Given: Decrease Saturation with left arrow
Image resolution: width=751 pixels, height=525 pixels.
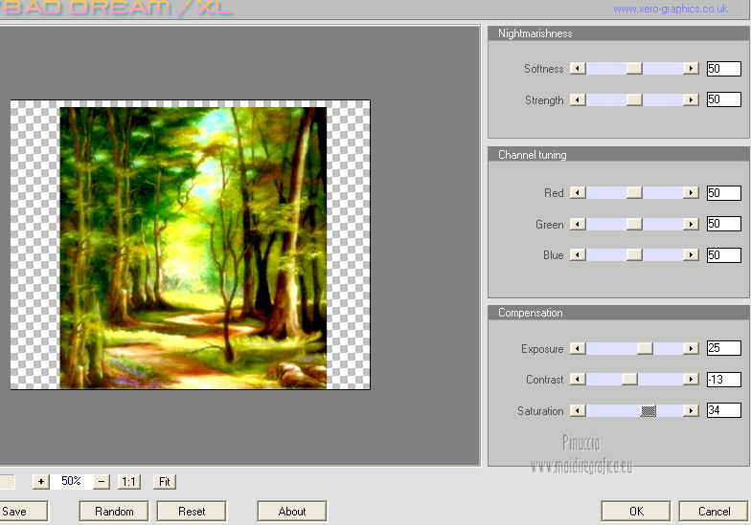Looking at the screenshot, I should coord(578,410).
